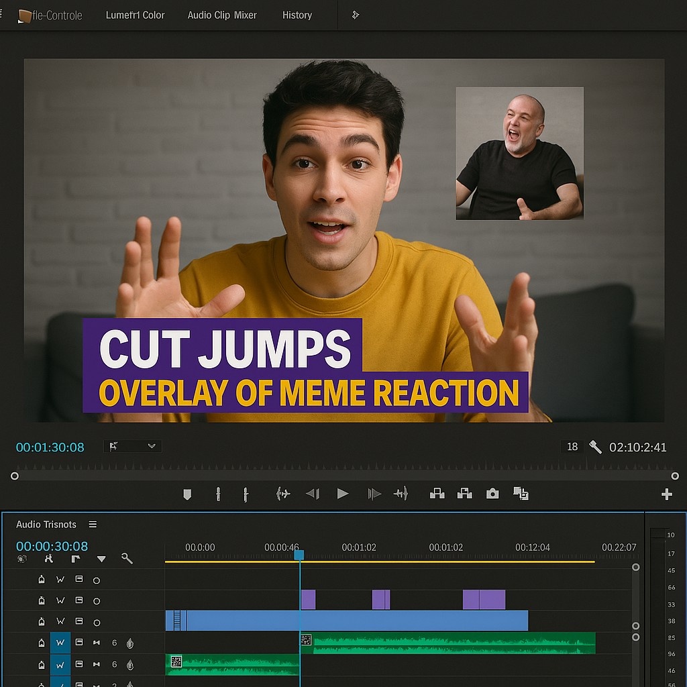687x687 pixels.
Task: Open the button editor plus icon
Action: (x=666, y=494)
